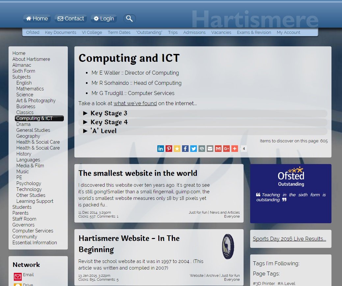Share via the Gmail icon

[218, 149]
